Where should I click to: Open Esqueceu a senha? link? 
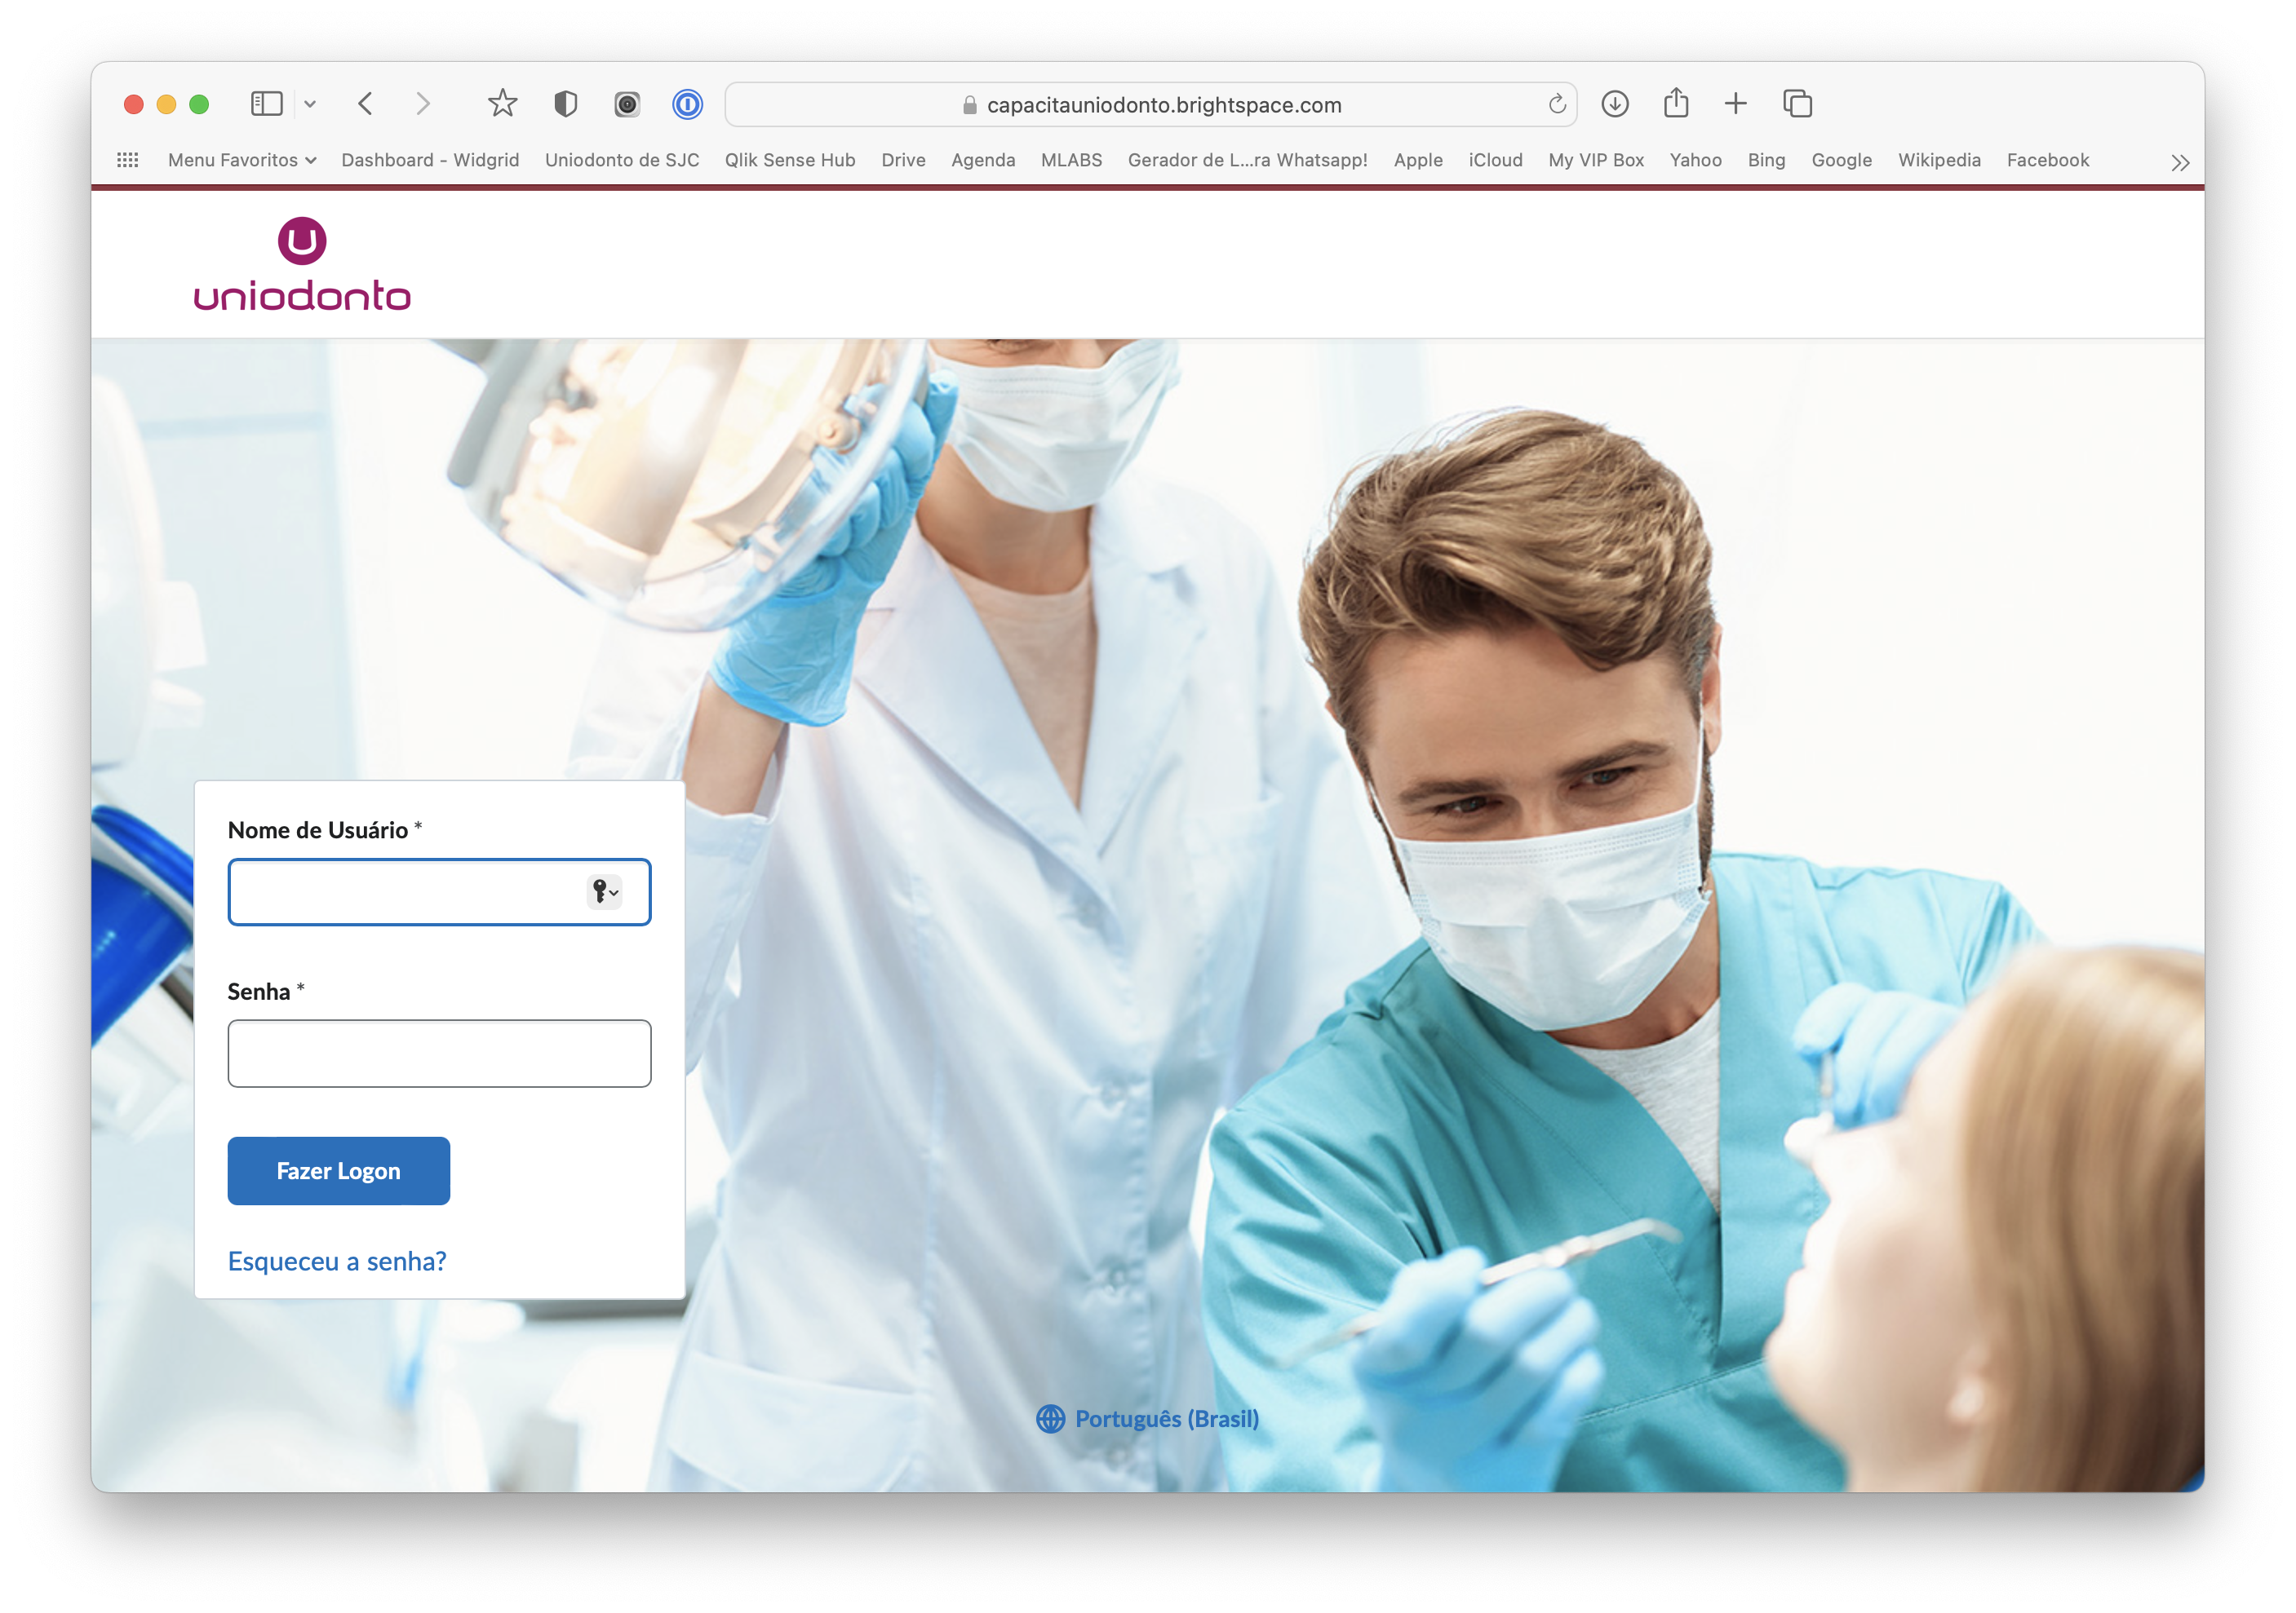click(x=337, y=1262)
